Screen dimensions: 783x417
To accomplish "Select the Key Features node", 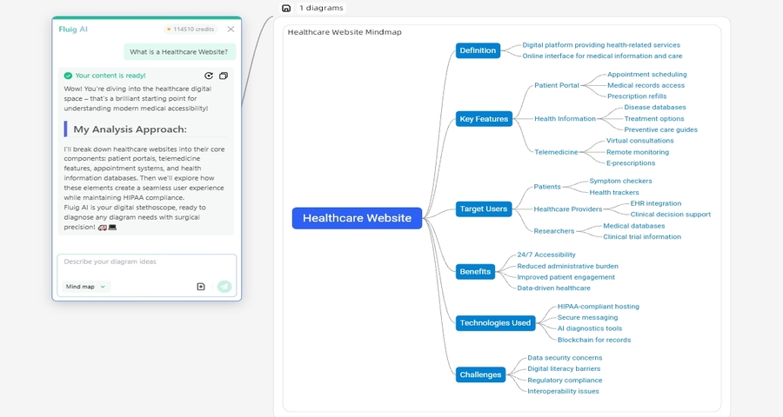I will 484,119.
